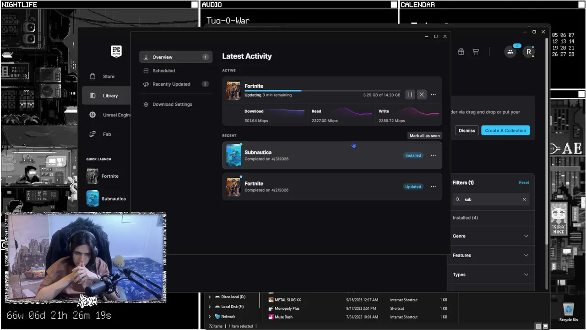This screenshot has height=330, width=586.
Task: Pause the Fortnite update
Action: pos(410,94)
